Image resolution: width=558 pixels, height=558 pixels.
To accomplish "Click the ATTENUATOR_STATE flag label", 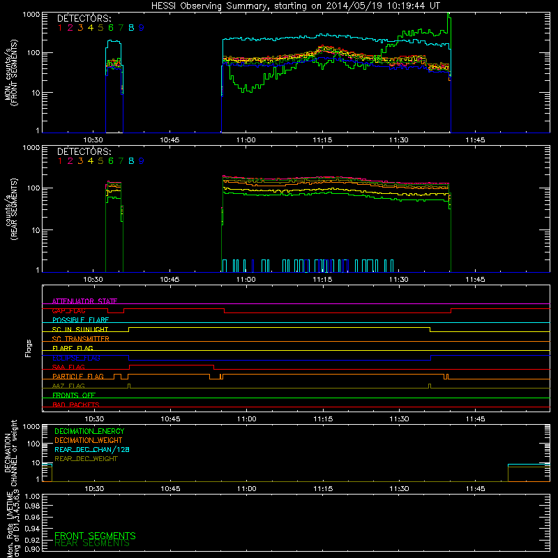I will tap(84, 301).
